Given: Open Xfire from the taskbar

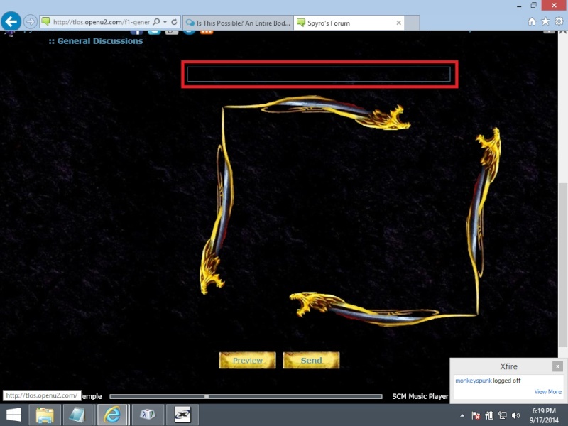Looking at the screenshot, I should tap(182, 415).
